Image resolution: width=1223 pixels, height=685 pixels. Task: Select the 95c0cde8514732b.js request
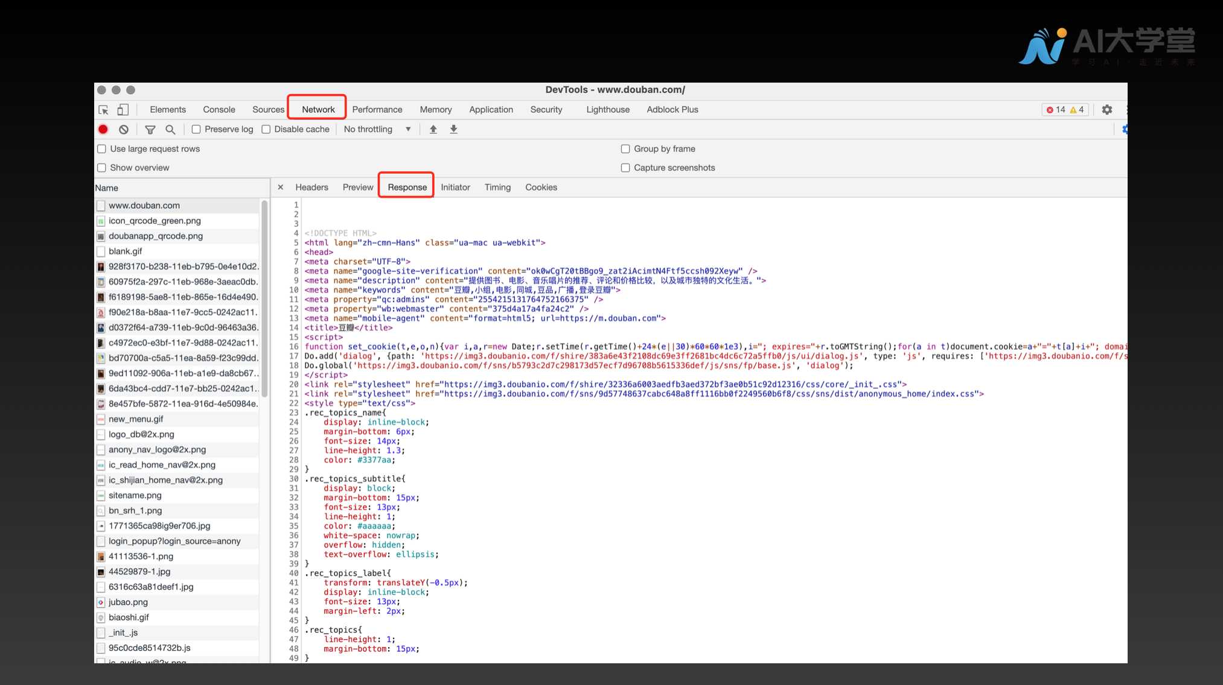click(x=177, y=648)
